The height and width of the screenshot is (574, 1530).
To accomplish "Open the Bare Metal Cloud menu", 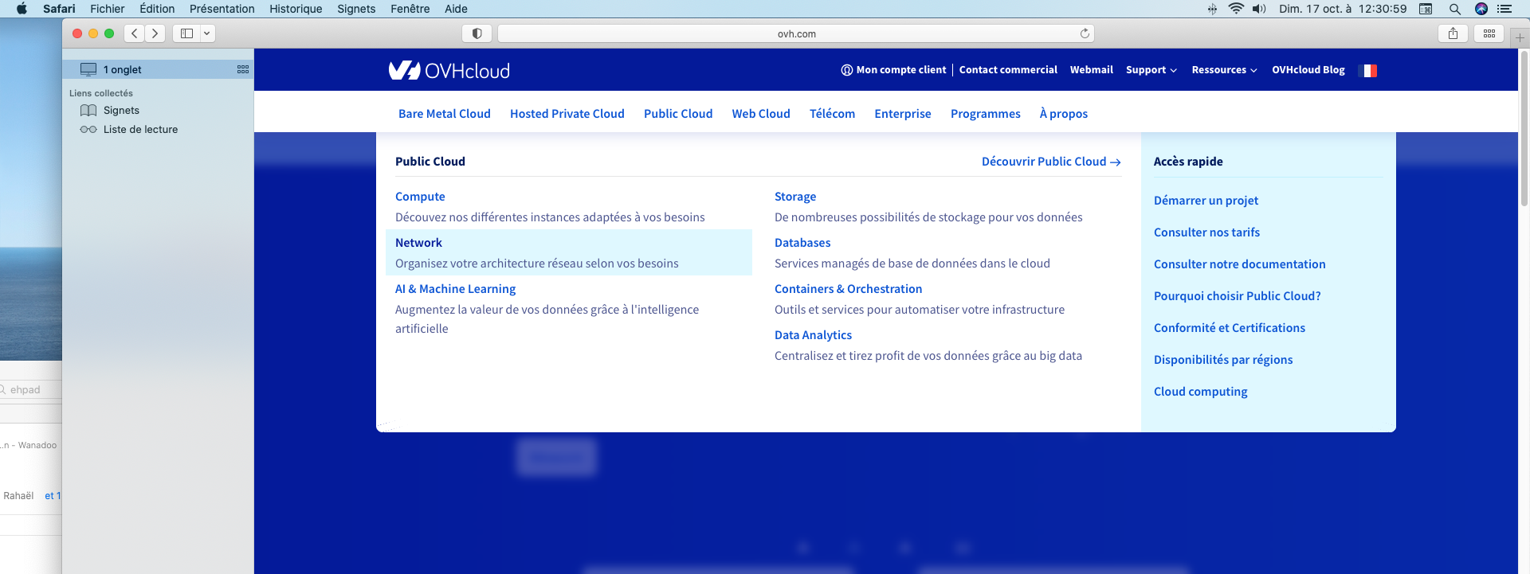I will pos(445,114).
